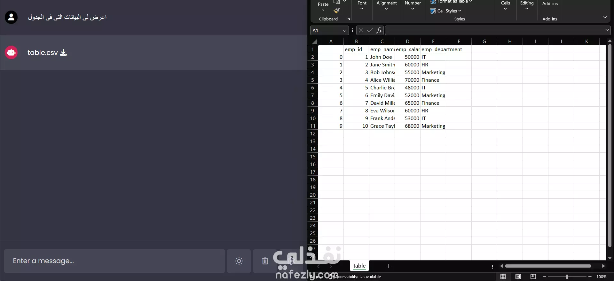Toggle light/dark theme with sun icon
This screenshot has height=281, width=614.
(x=239, y=261)
